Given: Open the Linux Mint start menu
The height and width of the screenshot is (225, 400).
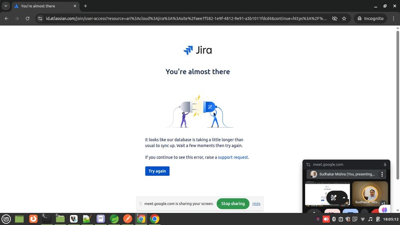Looking at the screenshot, I should coord(6,219).
